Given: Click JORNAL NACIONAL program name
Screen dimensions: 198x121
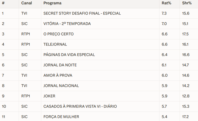Looking at the screenshot, I should (x=61, y=86).
